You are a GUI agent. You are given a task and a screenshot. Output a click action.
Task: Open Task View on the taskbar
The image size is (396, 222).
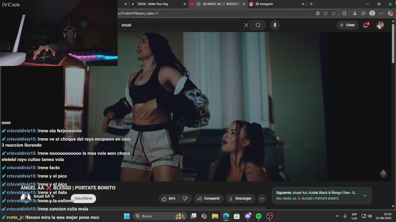(x=193, y=216)
